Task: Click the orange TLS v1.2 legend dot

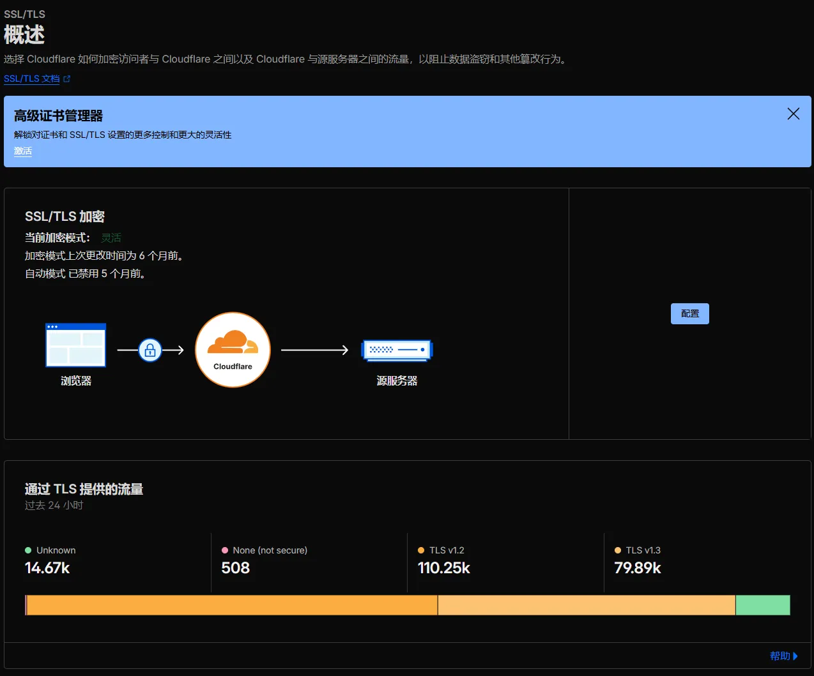Action: 421,550
